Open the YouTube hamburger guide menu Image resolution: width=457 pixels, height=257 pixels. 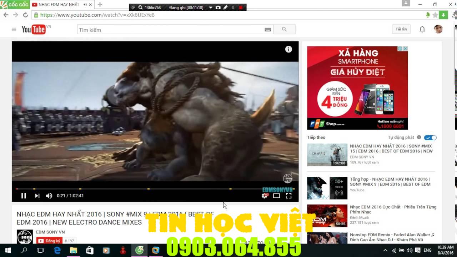pos(14,30)
